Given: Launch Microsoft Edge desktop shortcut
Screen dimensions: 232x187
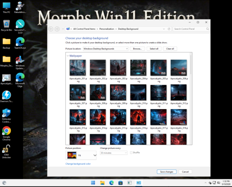Looking at the screenshot, I should 20,80.
